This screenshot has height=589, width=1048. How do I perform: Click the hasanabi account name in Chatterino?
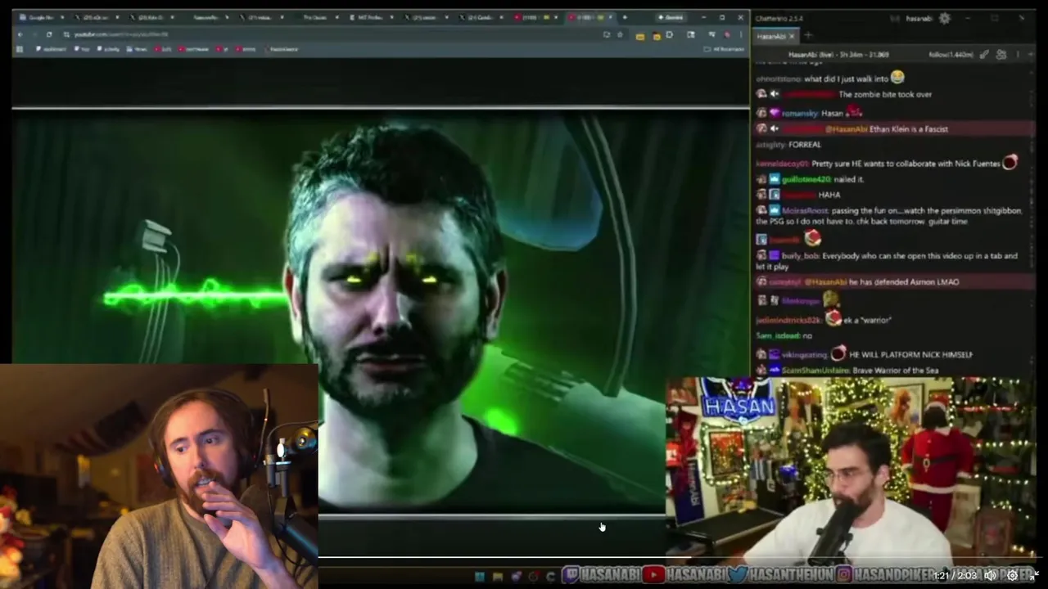pyautogui.click(x=919, y=18)
